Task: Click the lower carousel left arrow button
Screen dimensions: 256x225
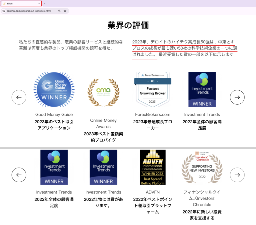Action: (x=19, y=175)
